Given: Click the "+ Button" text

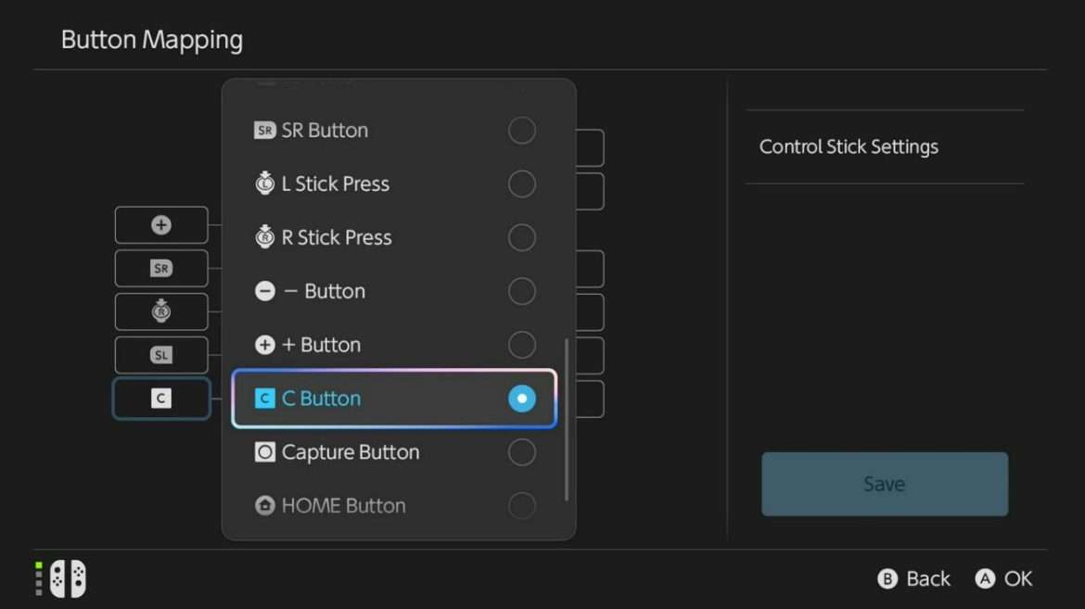Looking at the screenshot, I should click(321, 345).
